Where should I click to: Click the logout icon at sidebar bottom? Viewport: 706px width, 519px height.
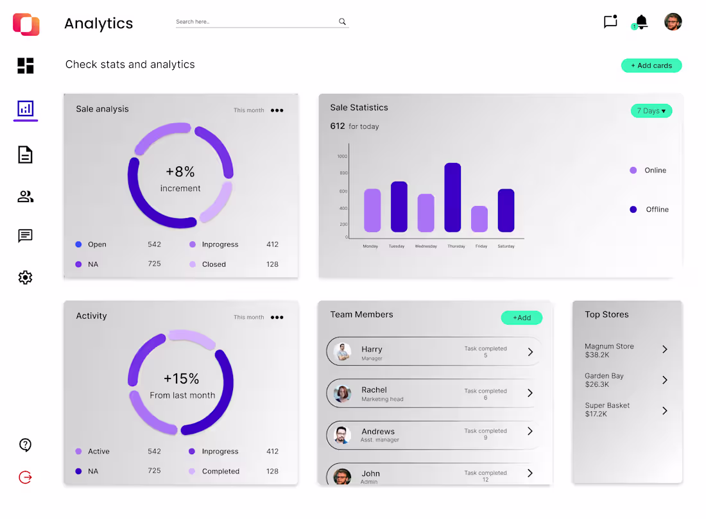pos(26,477)
